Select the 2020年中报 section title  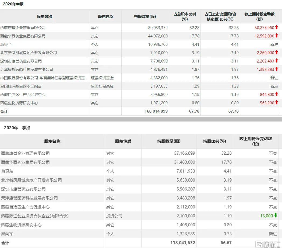13,4
